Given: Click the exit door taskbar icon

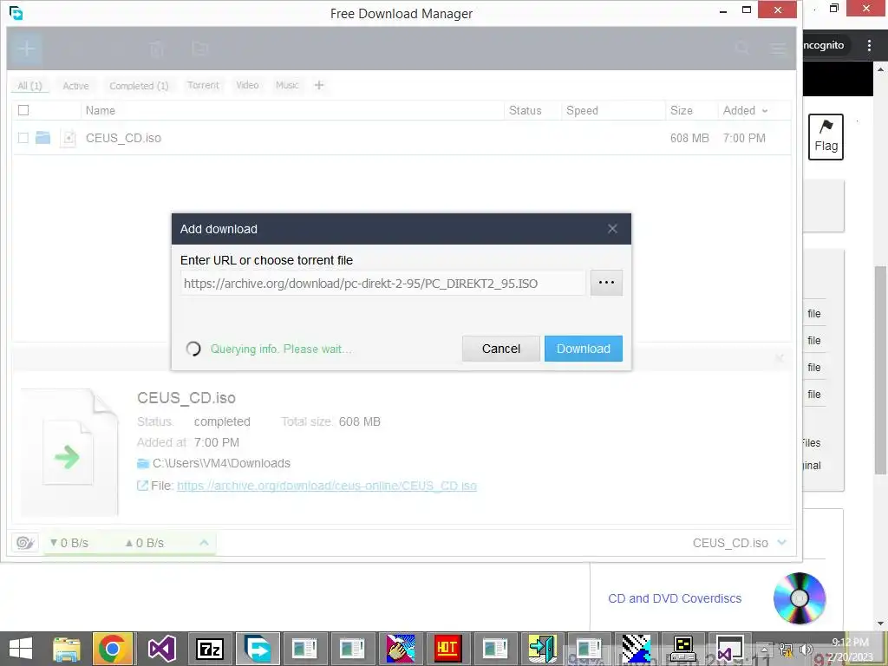Looking at the screenshot, I should tap(543, 649).
